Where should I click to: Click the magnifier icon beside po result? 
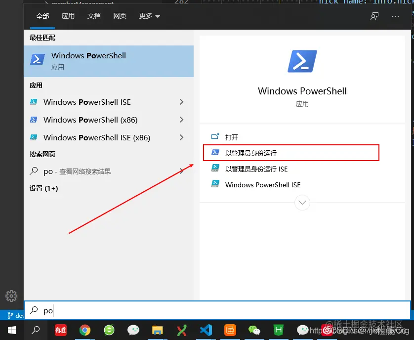[34, 171]
